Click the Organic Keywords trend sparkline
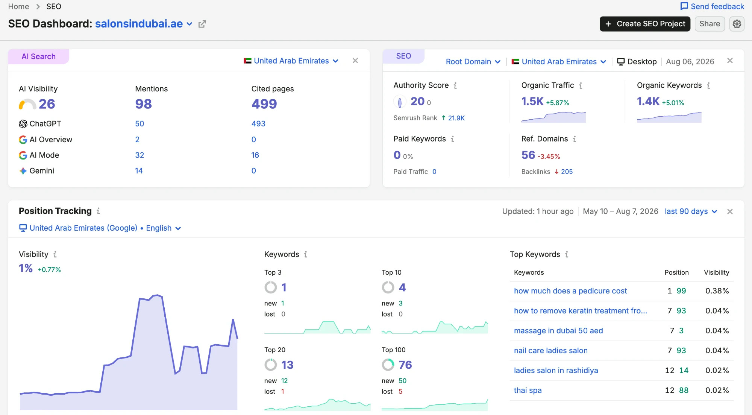The width and height of the screenshot is (752, 415). 669,117
